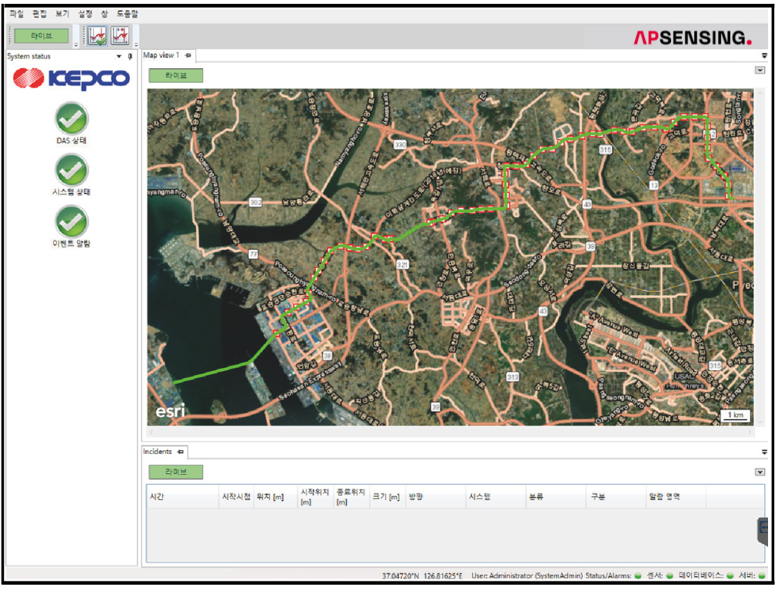Viewport: 778px width, 590px height.
Task: Open the 보기 menu
Action: coord(62,14)
